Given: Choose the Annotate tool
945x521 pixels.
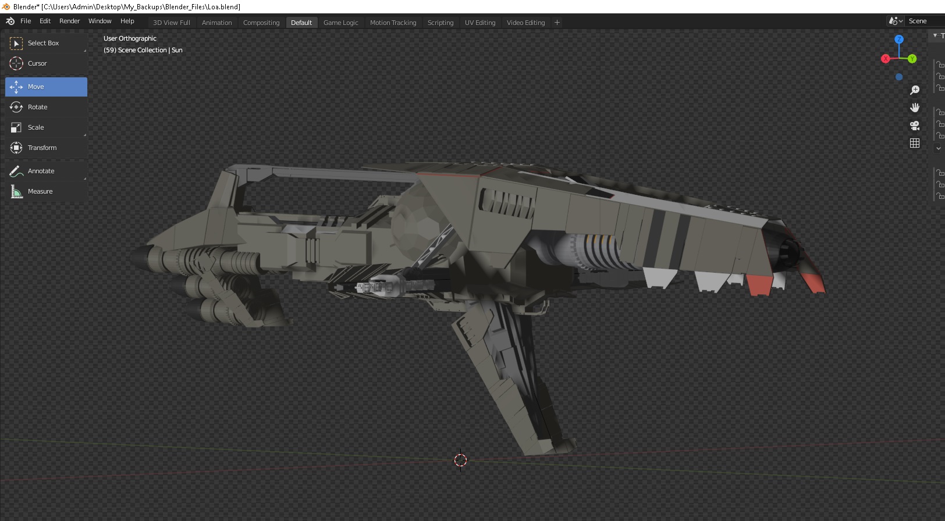Looking at the screenshot, I should 46,171.
